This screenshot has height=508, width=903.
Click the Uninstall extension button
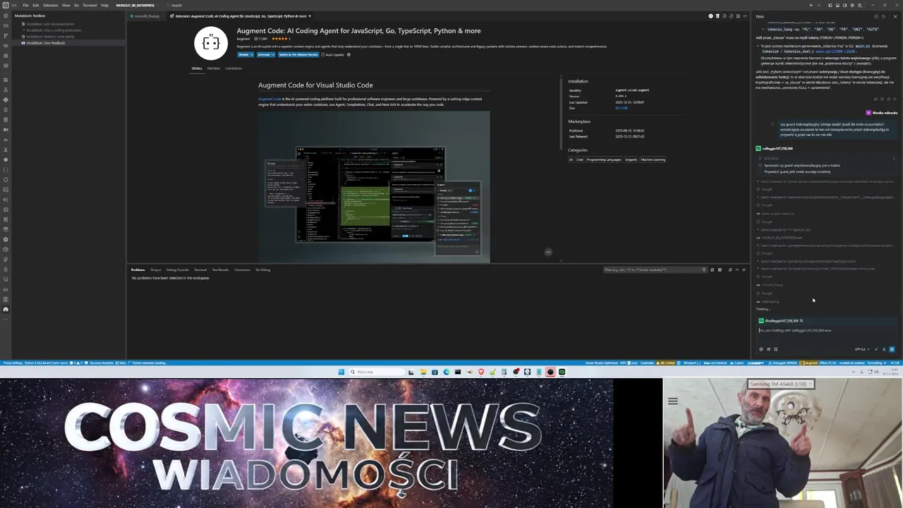click(263, 54)
